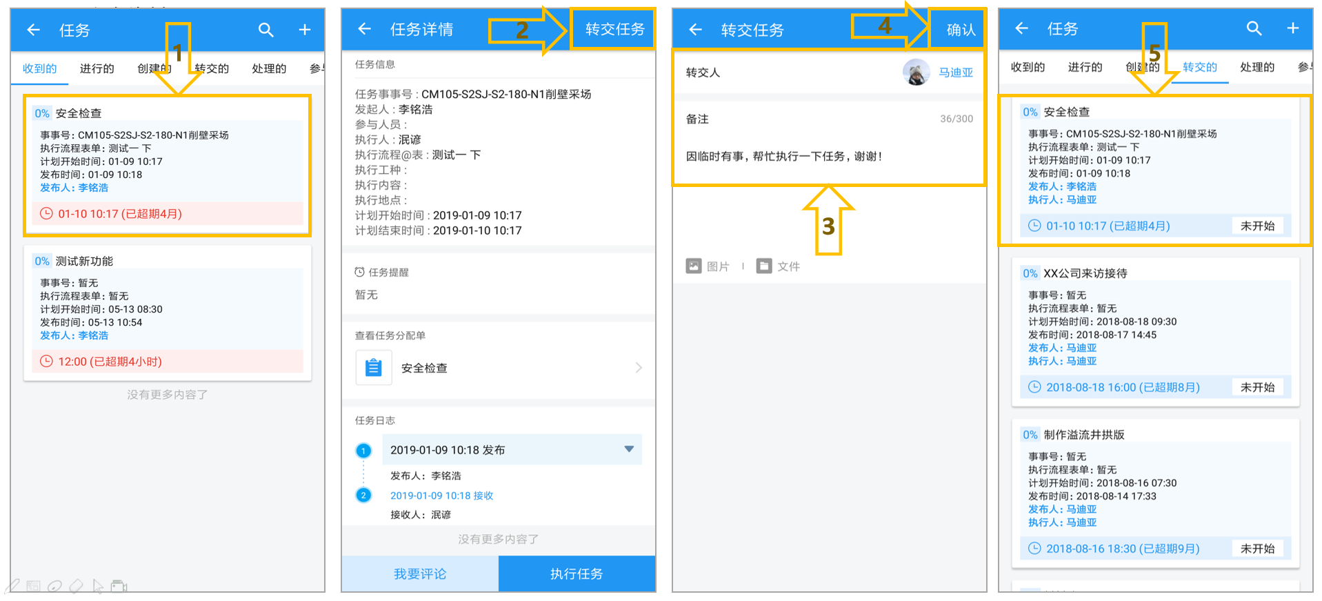Image resolution: width=1322 pixels, height=601 pixels.
Task: Open 安全检查 clipboard assignment sheet icon
Action: pyautogui.click(x=374, y=367)
